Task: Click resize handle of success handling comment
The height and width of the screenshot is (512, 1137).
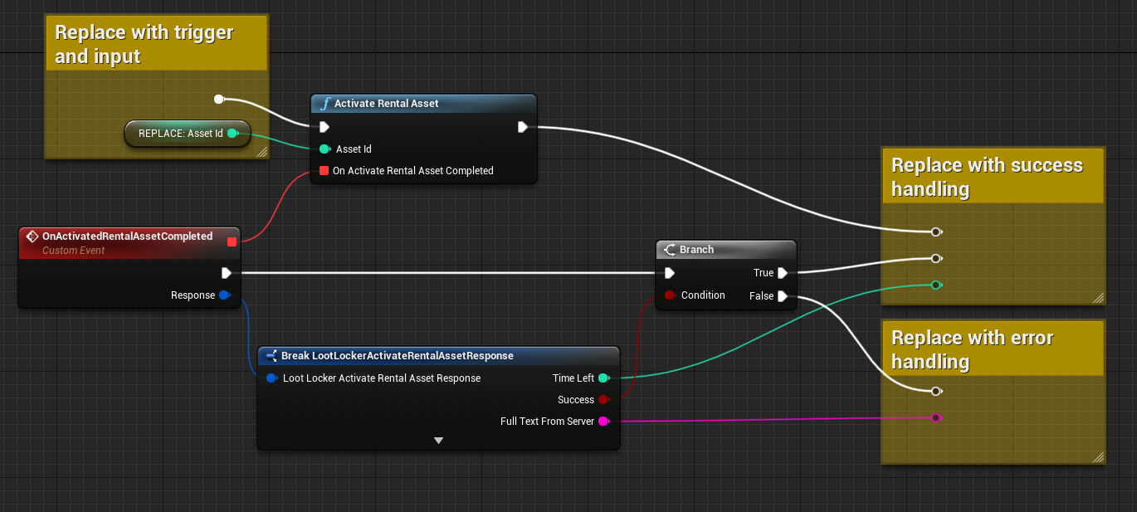Action: (x=1098, y=297)
